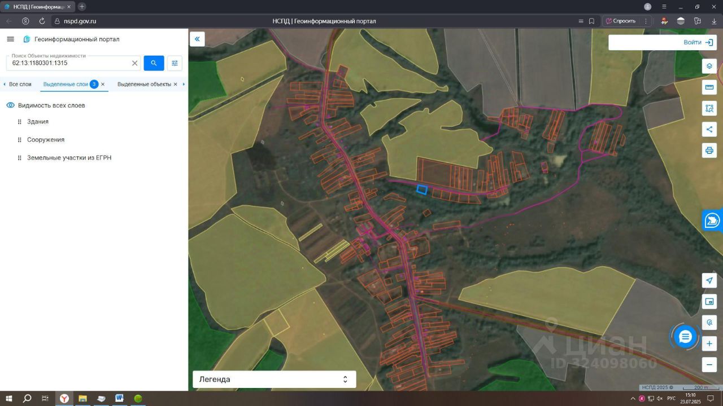723x406 pixels.
Task: Center map on my location arrow
Action: tap(709, 281)
